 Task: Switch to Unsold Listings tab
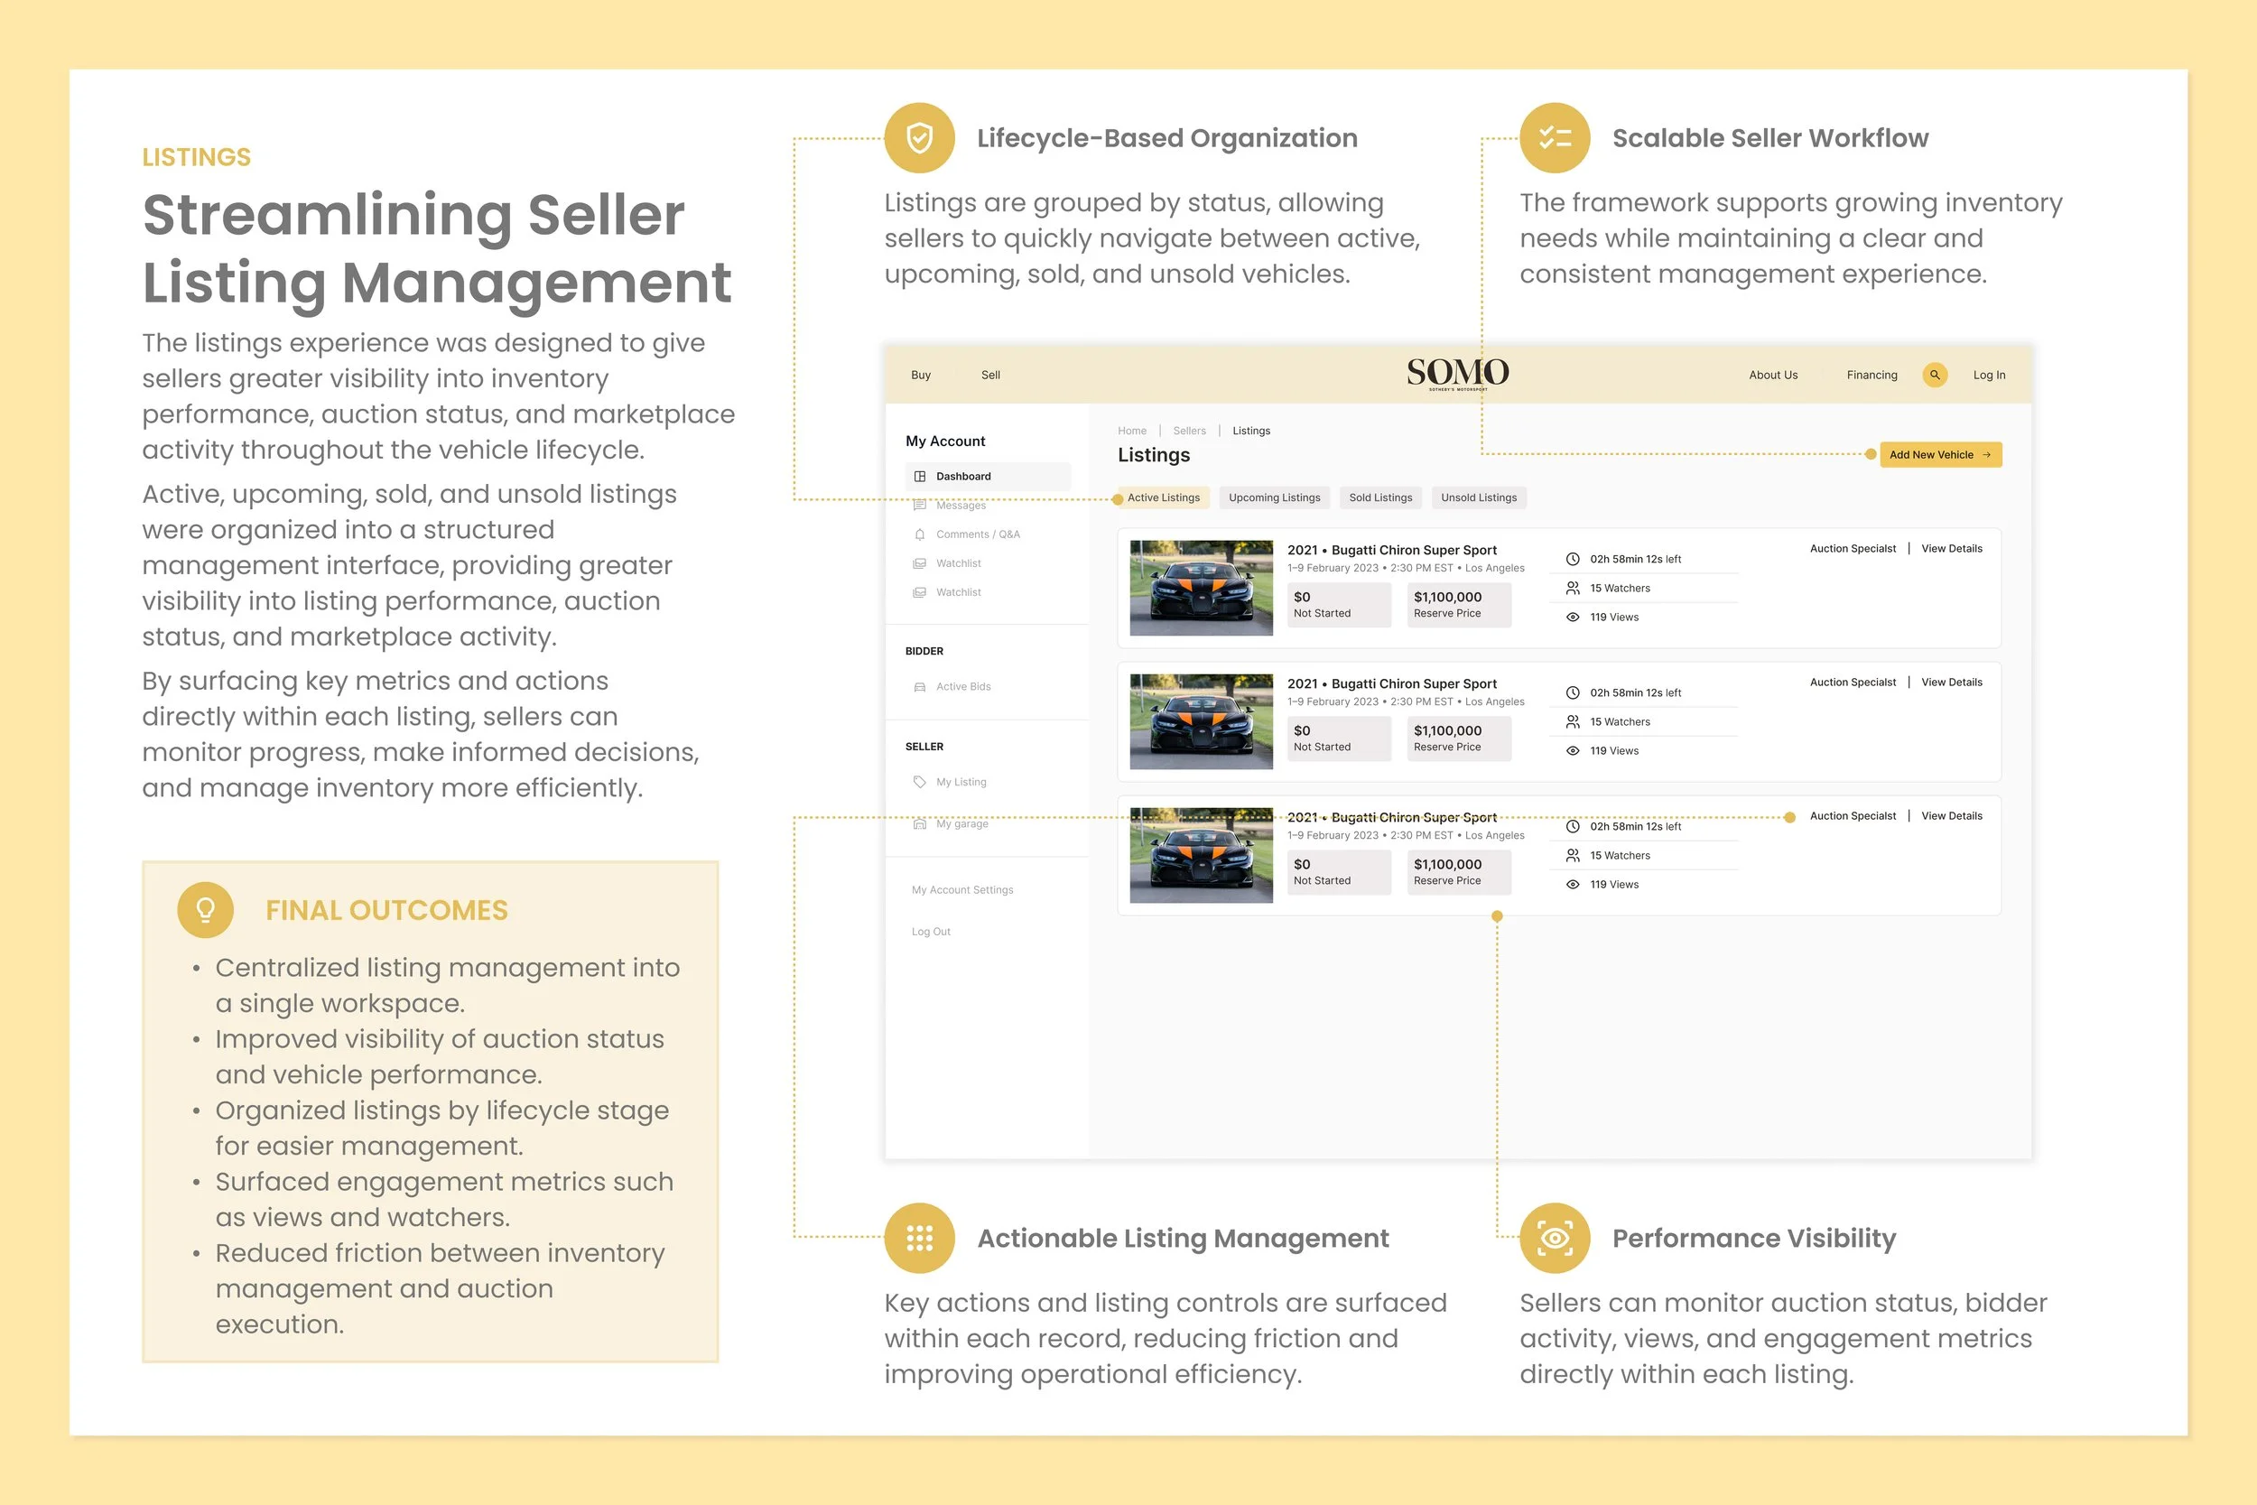click(1479, 497)
